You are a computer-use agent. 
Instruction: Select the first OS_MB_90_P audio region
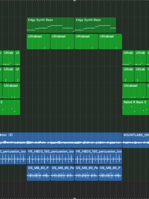point(38,173)
